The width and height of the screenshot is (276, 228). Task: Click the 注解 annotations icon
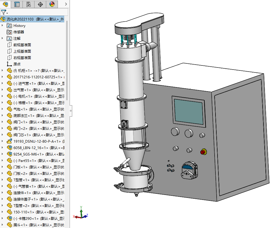[9, 39]
